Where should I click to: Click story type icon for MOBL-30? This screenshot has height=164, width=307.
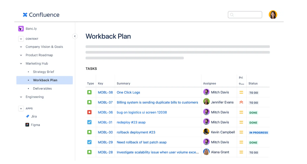(x=90, y=132)
